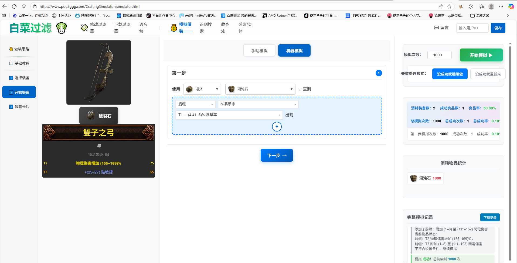The image size is (517, 263).
Task: Click the 白菜过滤 site title
Action: pyautogui.click(x=30, y=28)
